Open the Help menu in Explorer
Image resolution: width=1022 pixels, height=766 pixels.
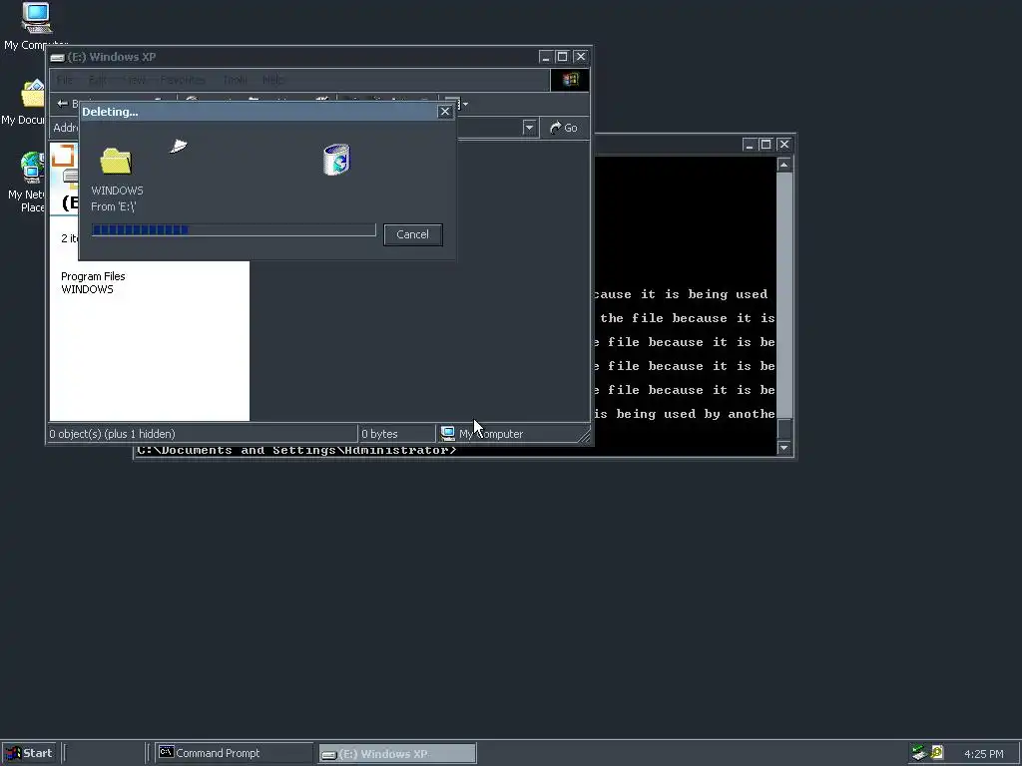pos(273,80)
